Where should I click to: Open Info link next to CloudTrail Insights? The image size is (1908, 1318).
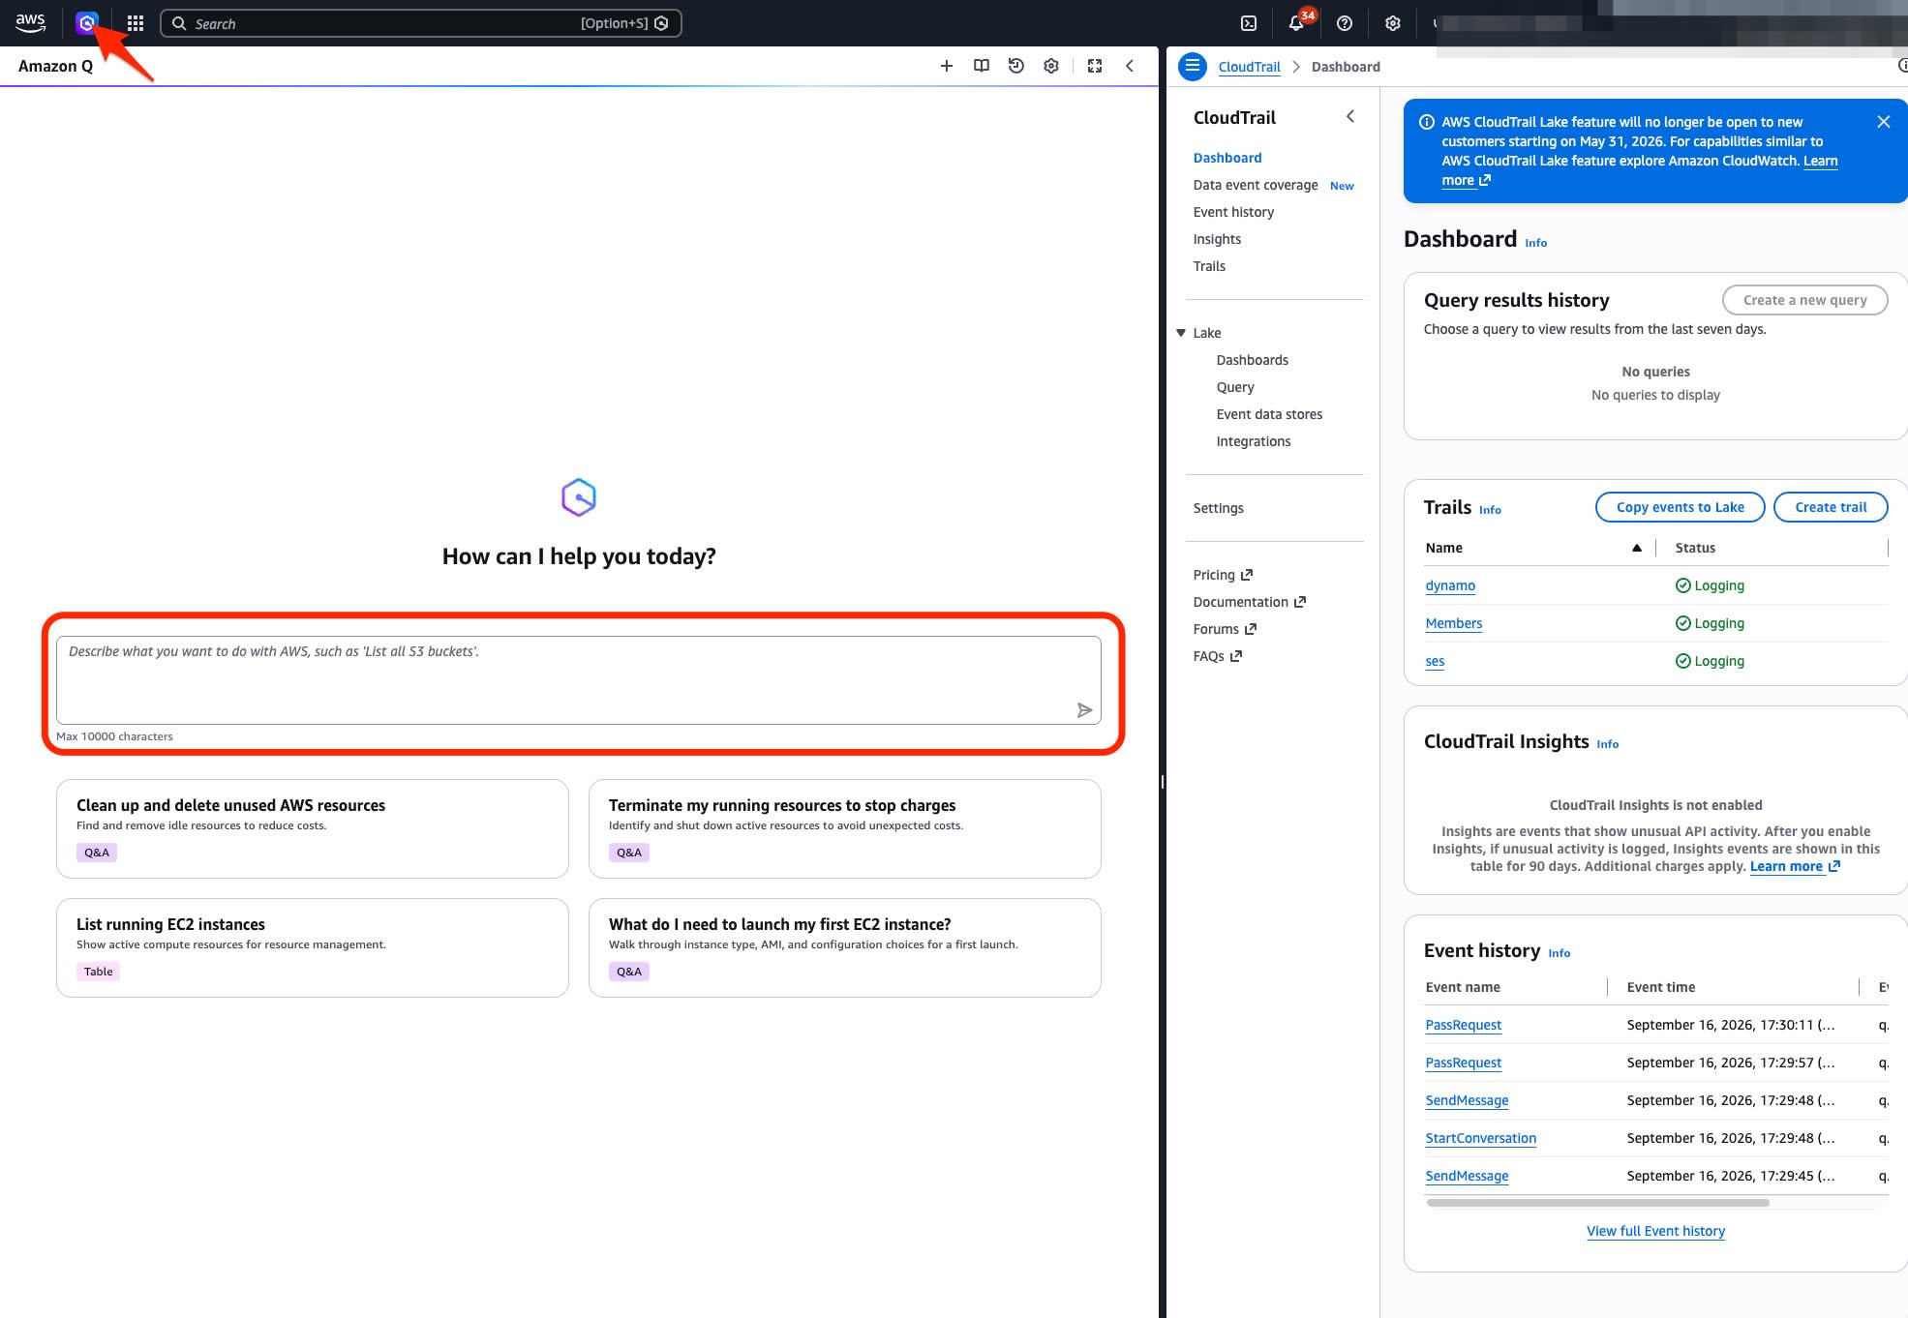(x=1607, y=744)
